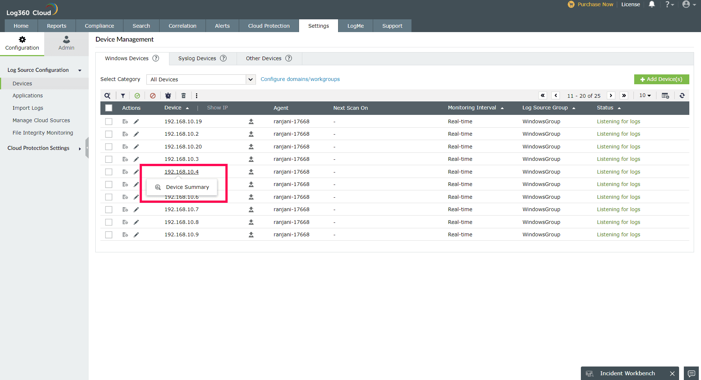Check the box for 192.168.10.9

pyautogui.click(x=109, y=235)
